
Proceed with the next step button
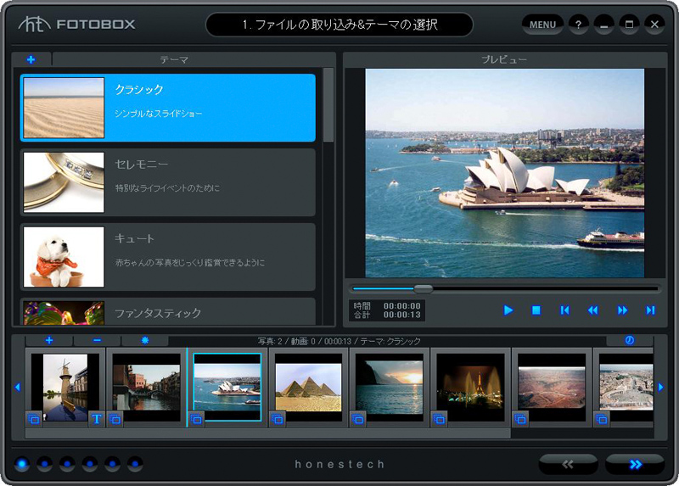pyautogui.click(x=635, y=464)
